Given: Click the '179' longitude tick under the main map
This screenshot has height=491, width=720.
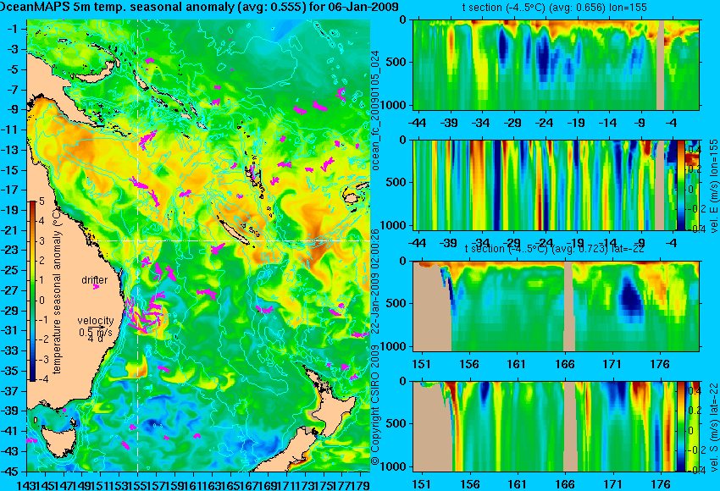Looking at the screenshot, I should [361, 484].
